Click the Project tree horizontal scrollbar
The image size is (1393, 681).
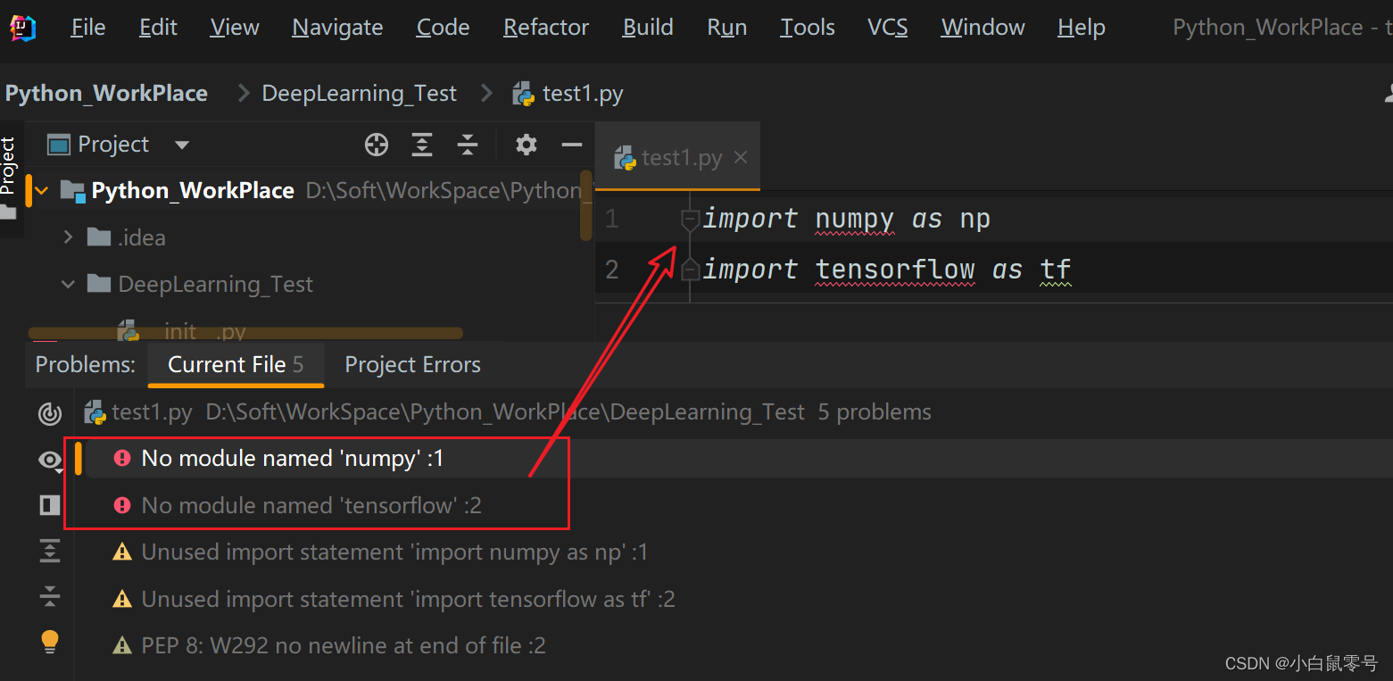(x=245, y=333)
